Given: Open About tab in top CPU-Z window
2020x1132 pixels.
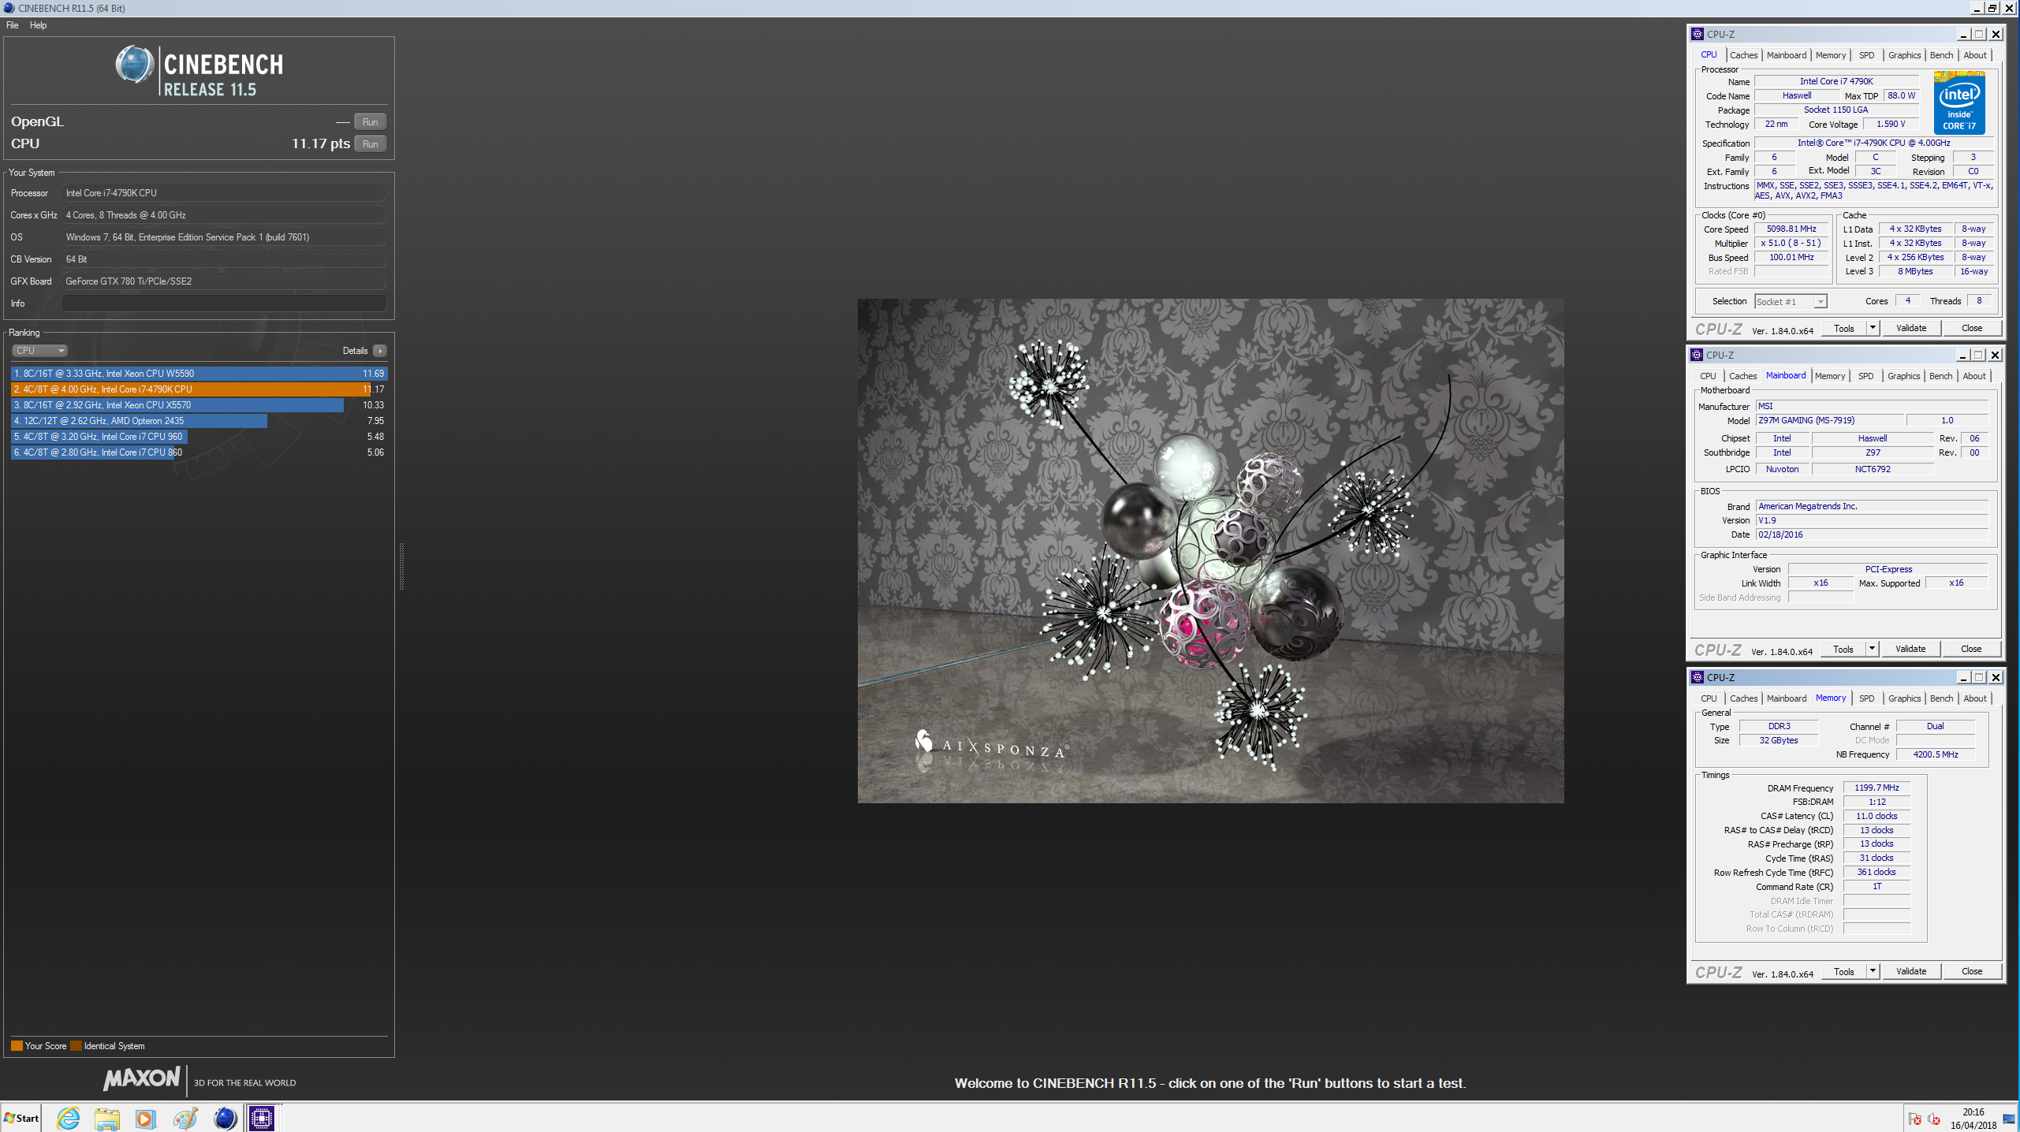Looking at the screenshot, I should pos(1974,55).
